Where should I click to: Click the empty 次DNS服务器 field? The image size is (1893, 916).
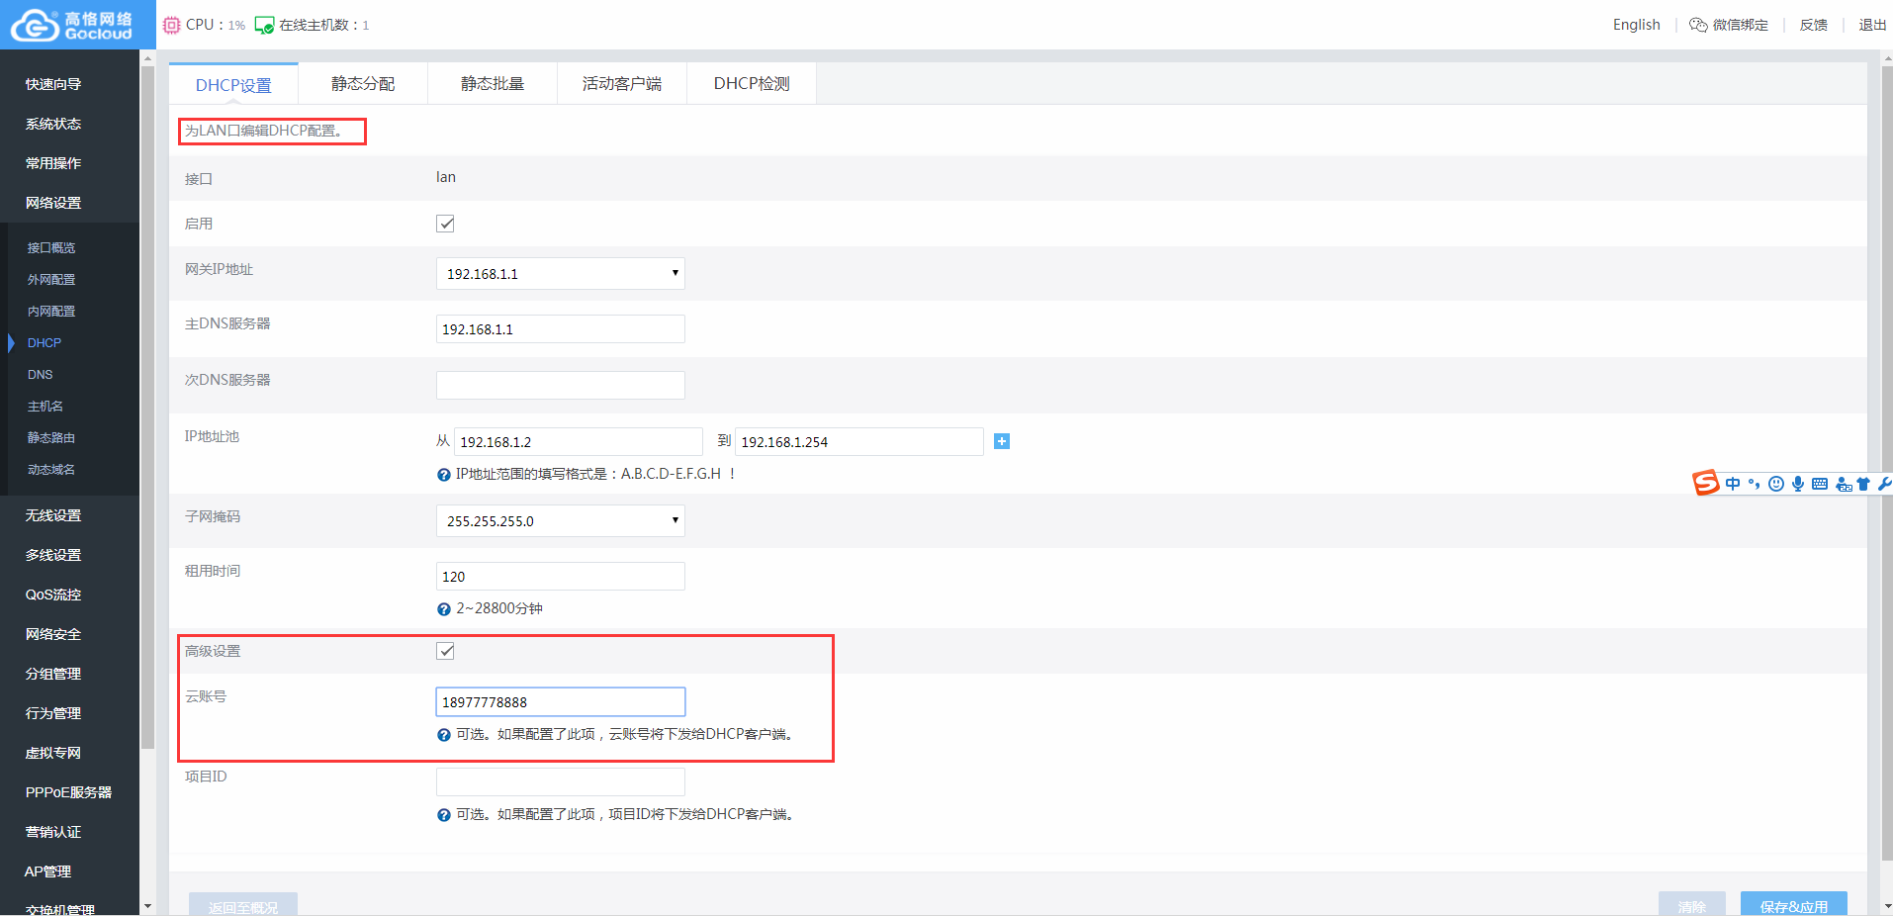(561, 386)
